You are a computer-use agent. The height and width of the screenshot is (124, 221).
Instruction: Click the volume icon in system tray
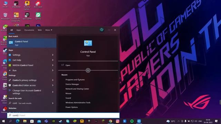(x=196, y=121)
